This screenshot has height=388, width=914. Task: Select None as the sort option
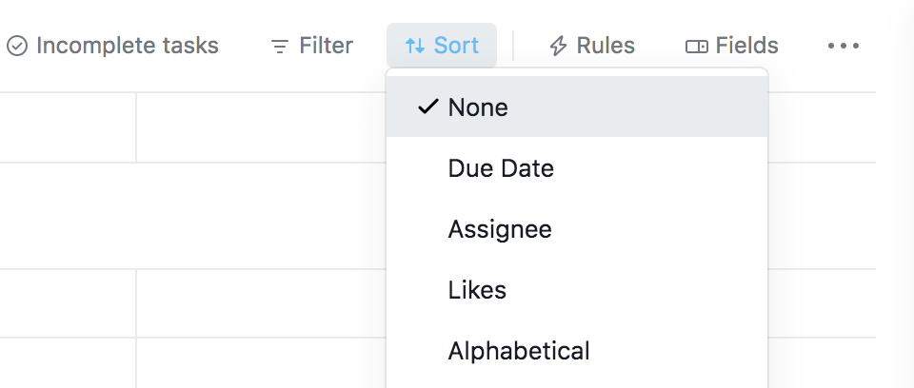point(478,107)
